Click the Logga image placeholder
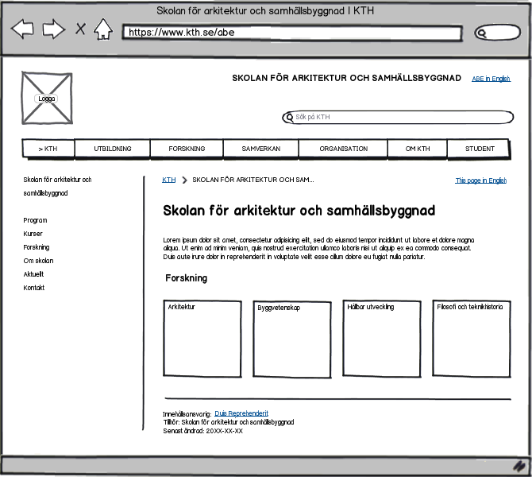This screenshot has width=532, height=477. tap(47, 99)
